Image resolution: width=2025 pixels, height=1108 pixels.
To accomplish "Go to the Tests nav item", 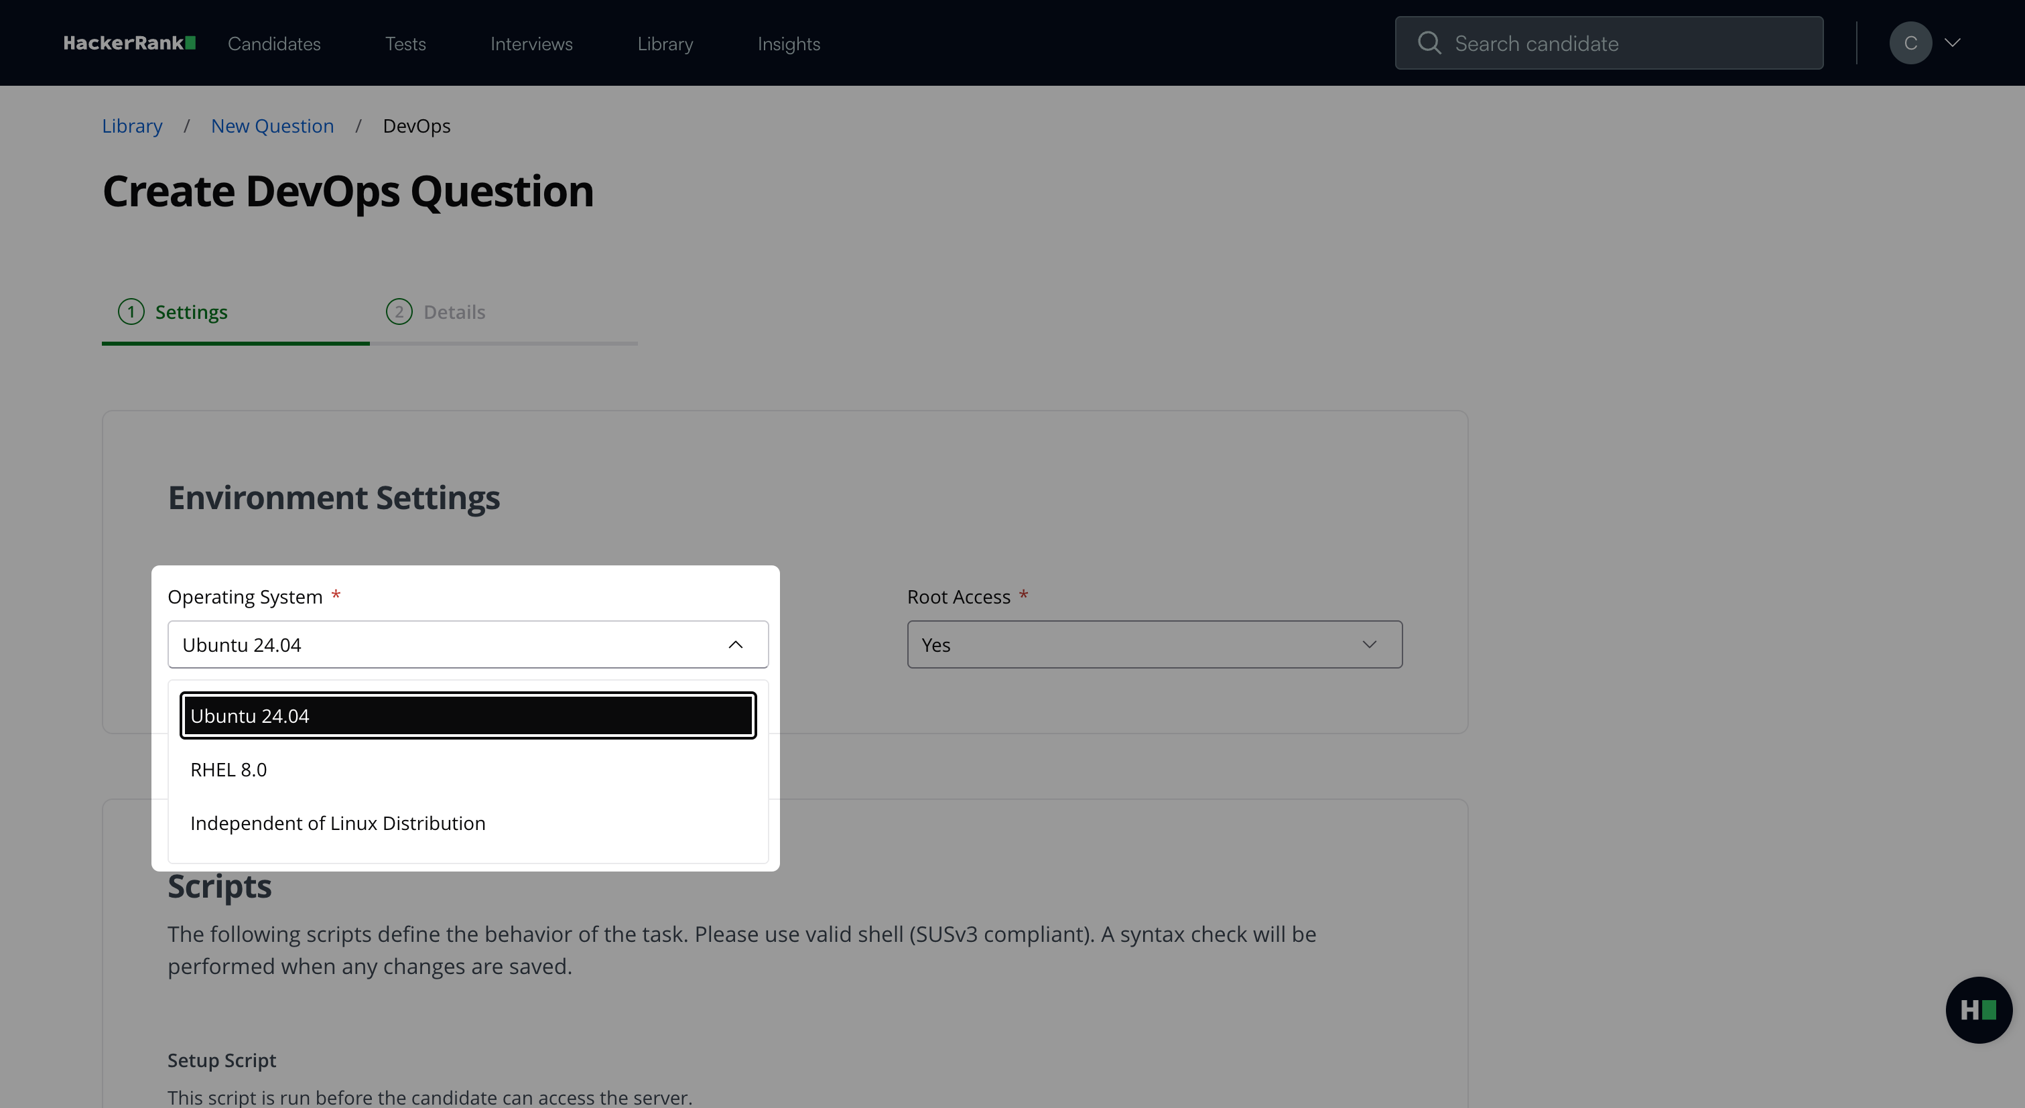I will (x=405, y=44).
